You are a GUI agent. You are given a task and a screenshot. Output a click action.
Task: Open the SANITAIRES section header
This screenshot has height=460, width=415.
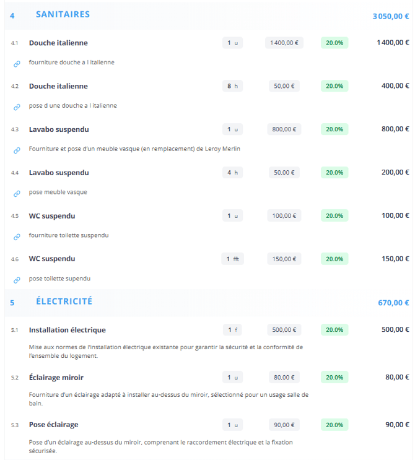[63, 14]
